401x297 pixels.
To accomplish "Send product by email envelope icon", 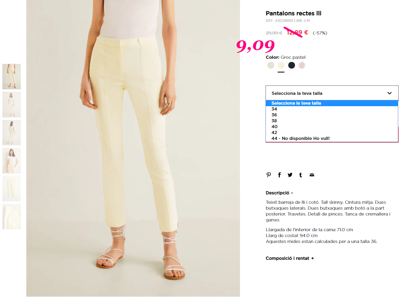I will tap(312, 175).
